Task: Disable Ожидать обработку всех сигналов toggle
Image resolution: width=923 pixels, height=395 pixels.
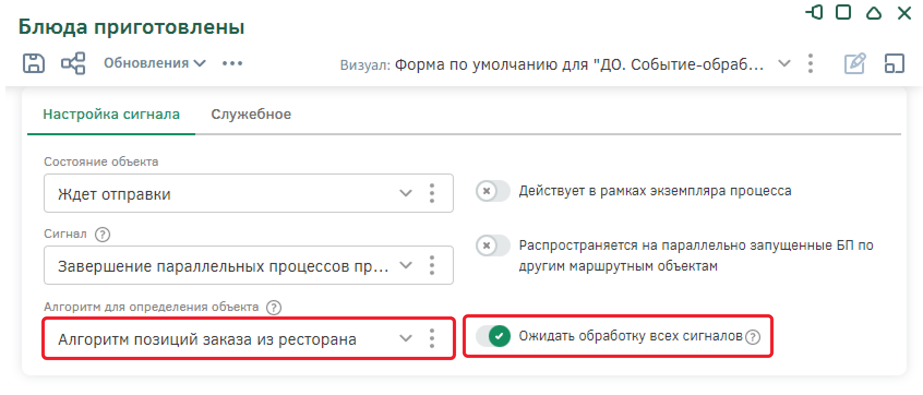Action: coord(493,336)
